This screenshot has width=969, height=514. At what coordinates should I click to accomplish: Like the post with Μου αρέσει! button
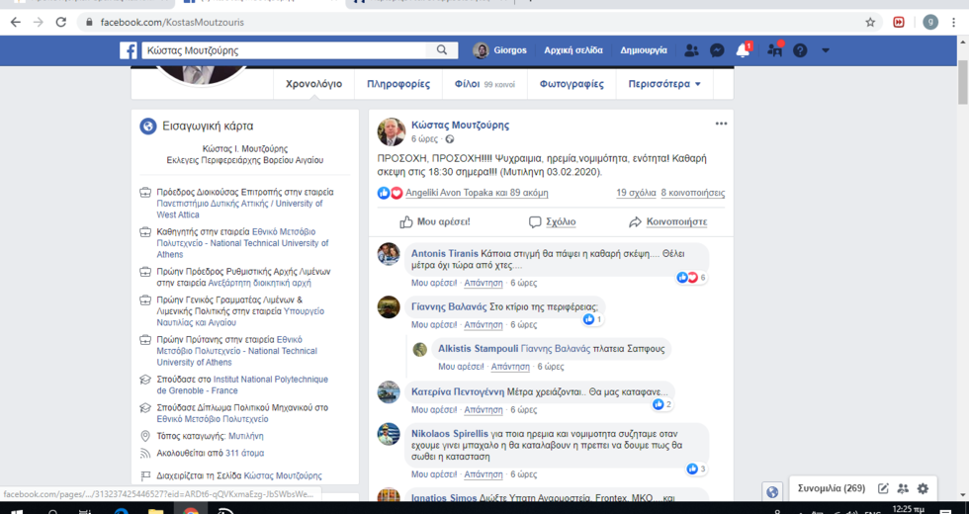434,221
